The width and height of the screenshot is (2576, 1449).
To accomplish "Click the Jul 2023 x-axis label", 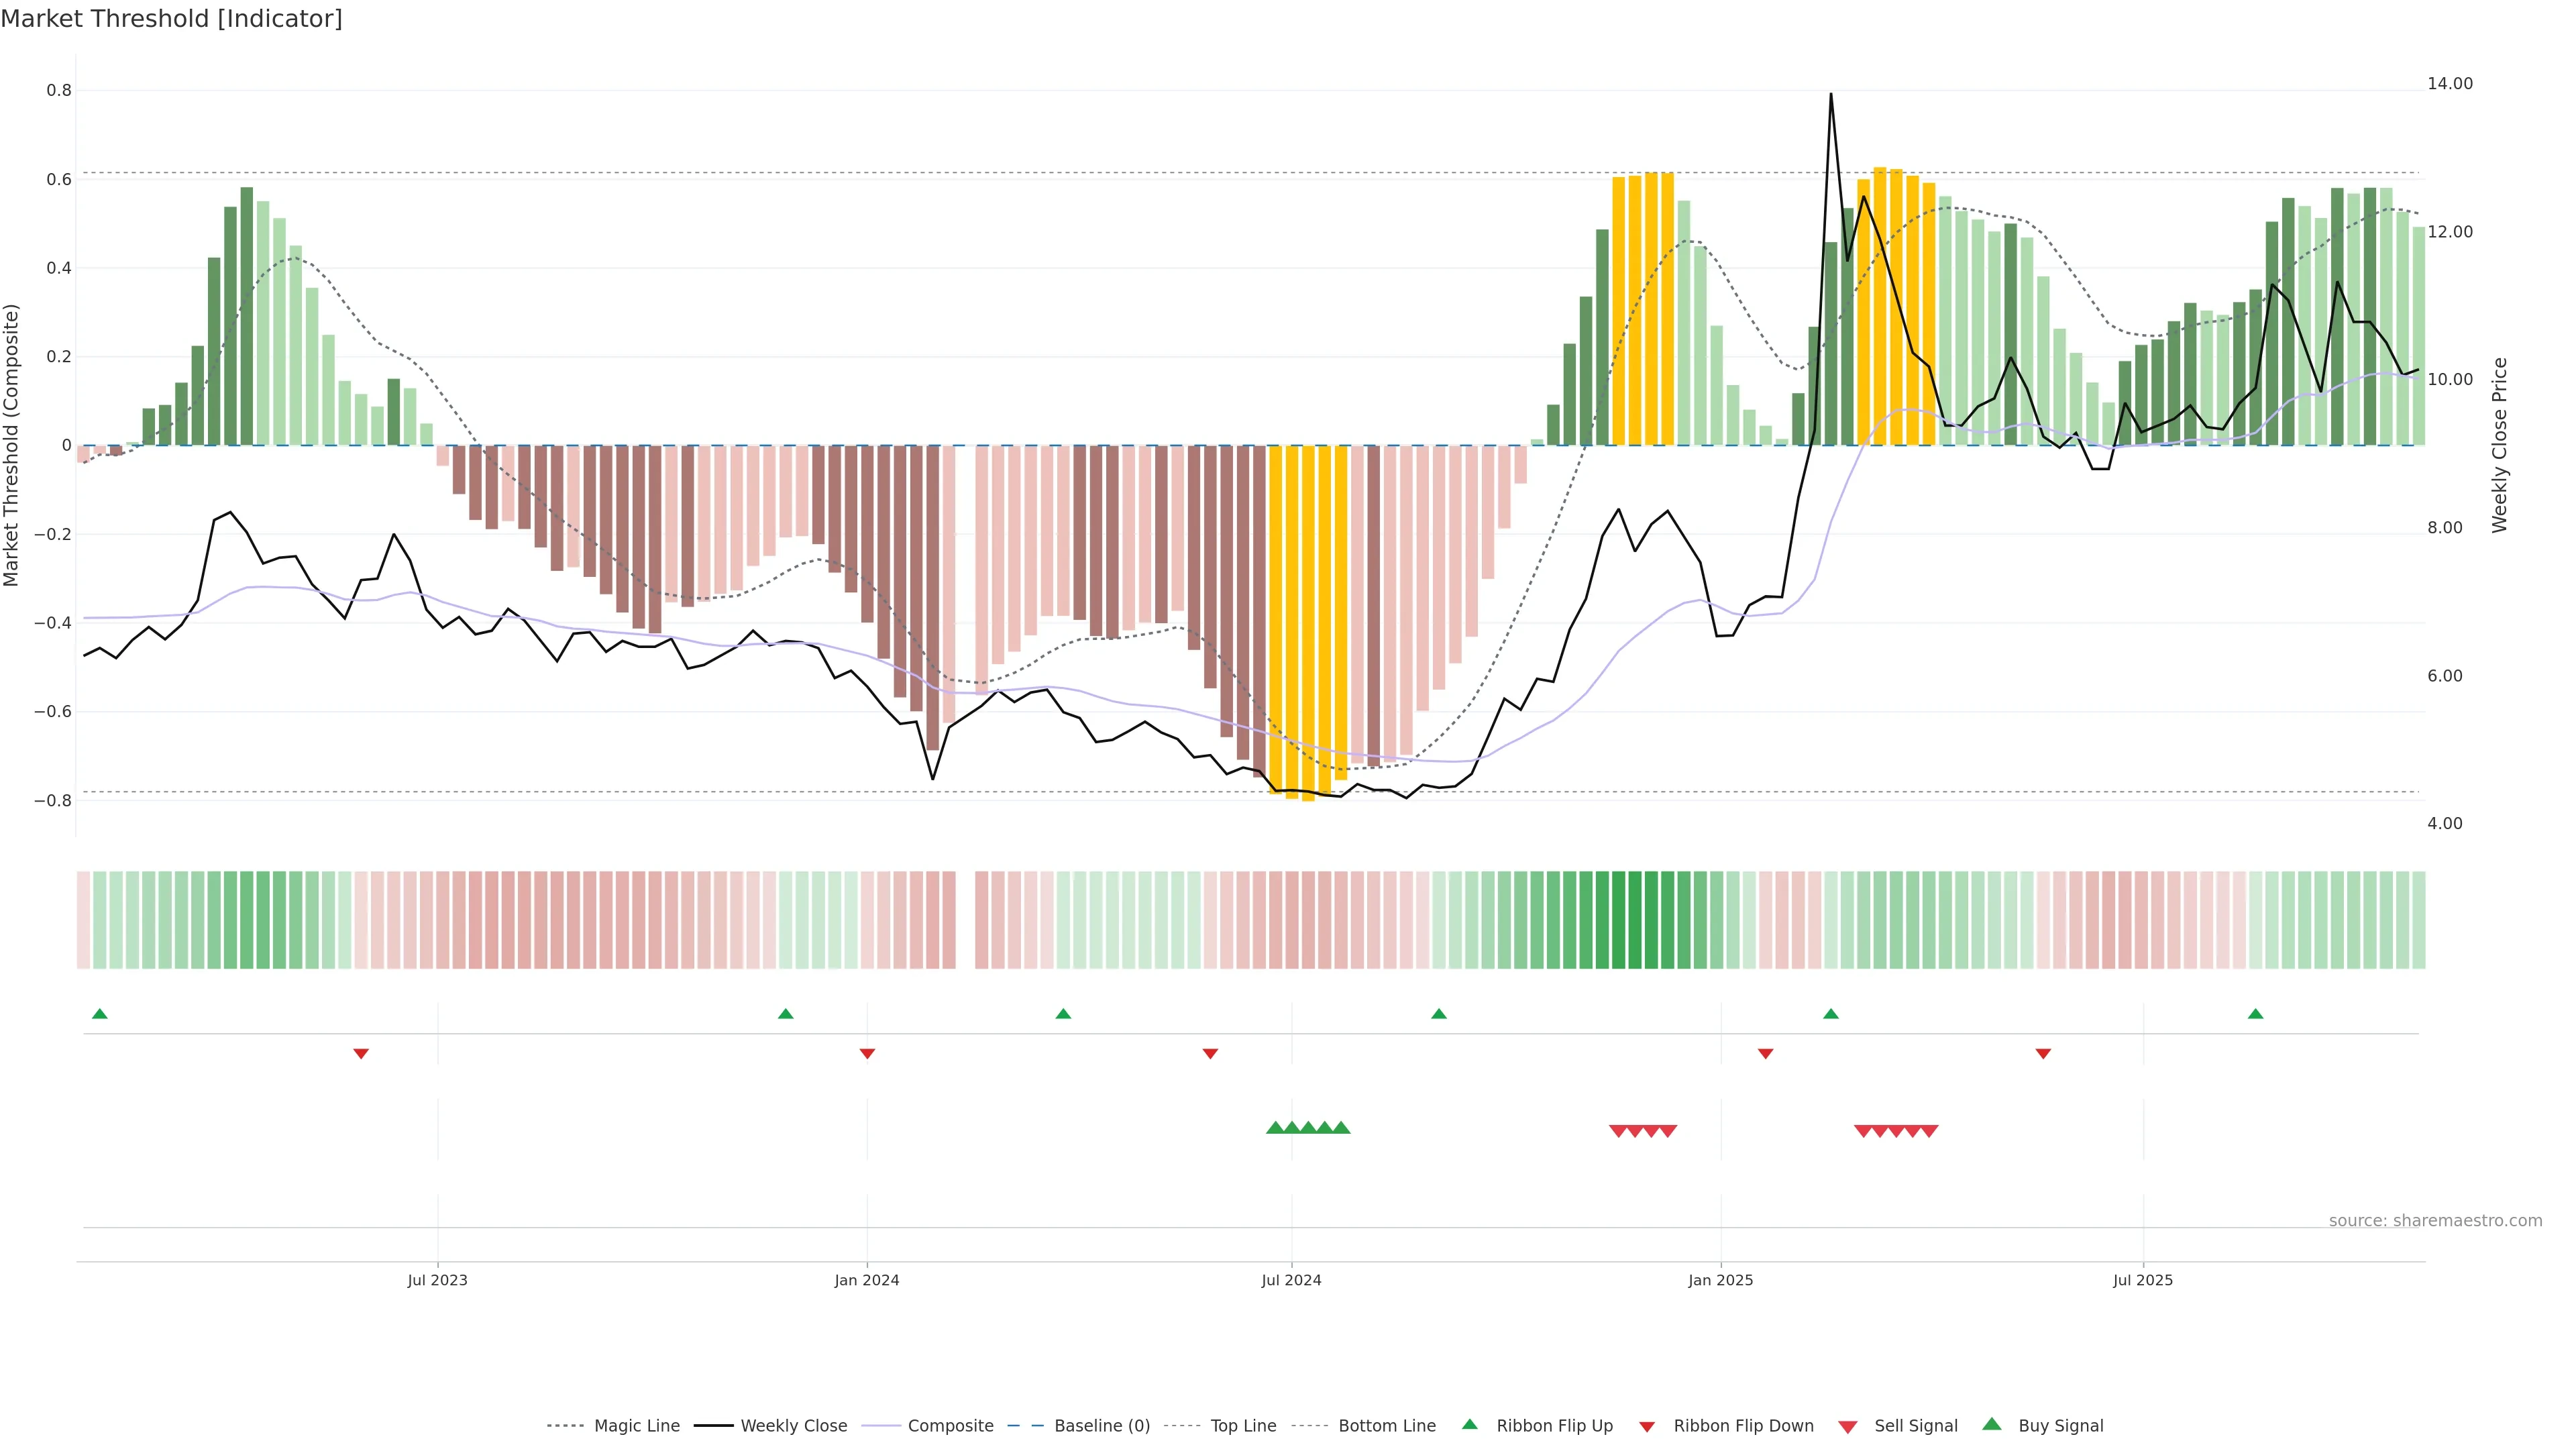I will (x=437, y=1280).
